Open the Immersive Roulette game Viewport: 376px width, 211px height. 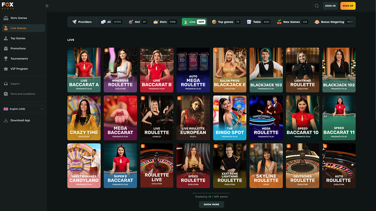click(x=121, y=70)
